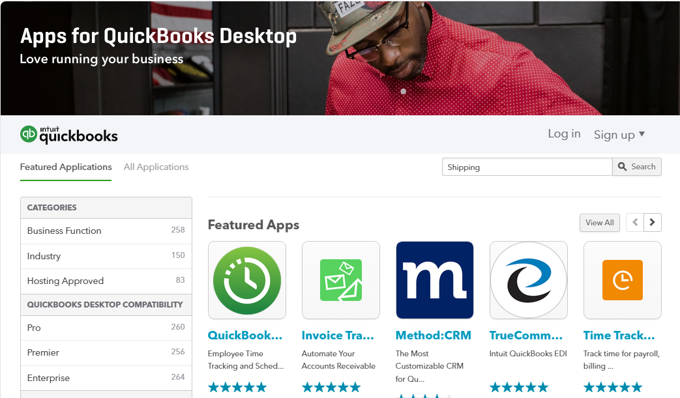Open the Invoice Tra... app title link
The height and width of the screenshot is (398, 680).
[x=338, y=335]
